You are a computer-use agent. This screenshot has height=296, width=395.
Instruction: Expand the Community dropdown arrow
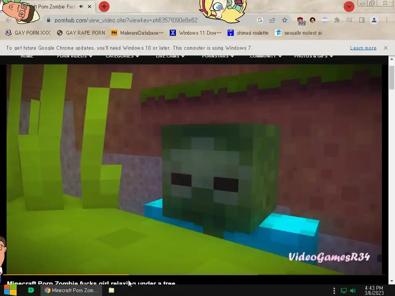point(280,56)
